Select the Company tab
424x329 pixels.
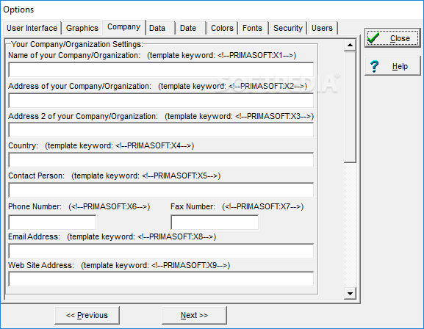point(124,27)
